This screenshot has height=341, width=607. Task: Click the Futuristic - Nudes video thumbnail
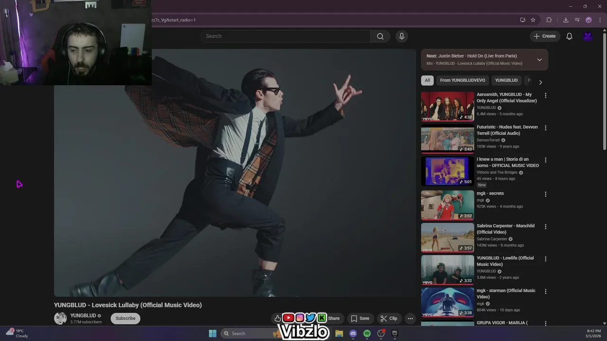coord(448,139)
